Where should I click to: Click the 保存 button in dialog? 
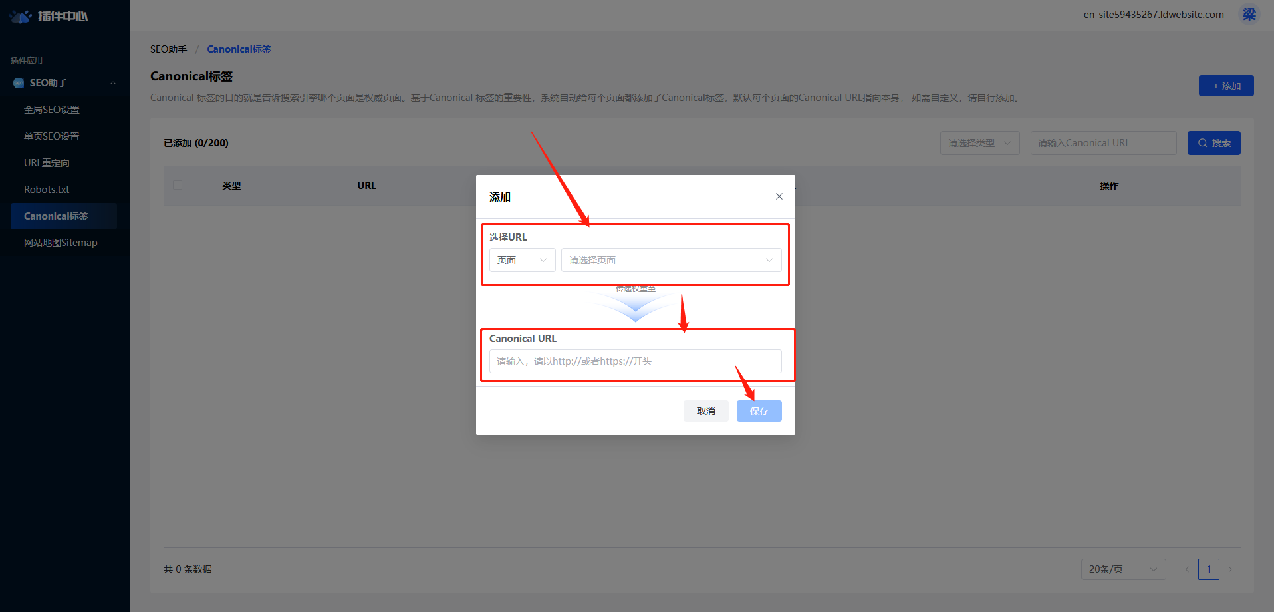pyautogui.click(x=759, y=411)
